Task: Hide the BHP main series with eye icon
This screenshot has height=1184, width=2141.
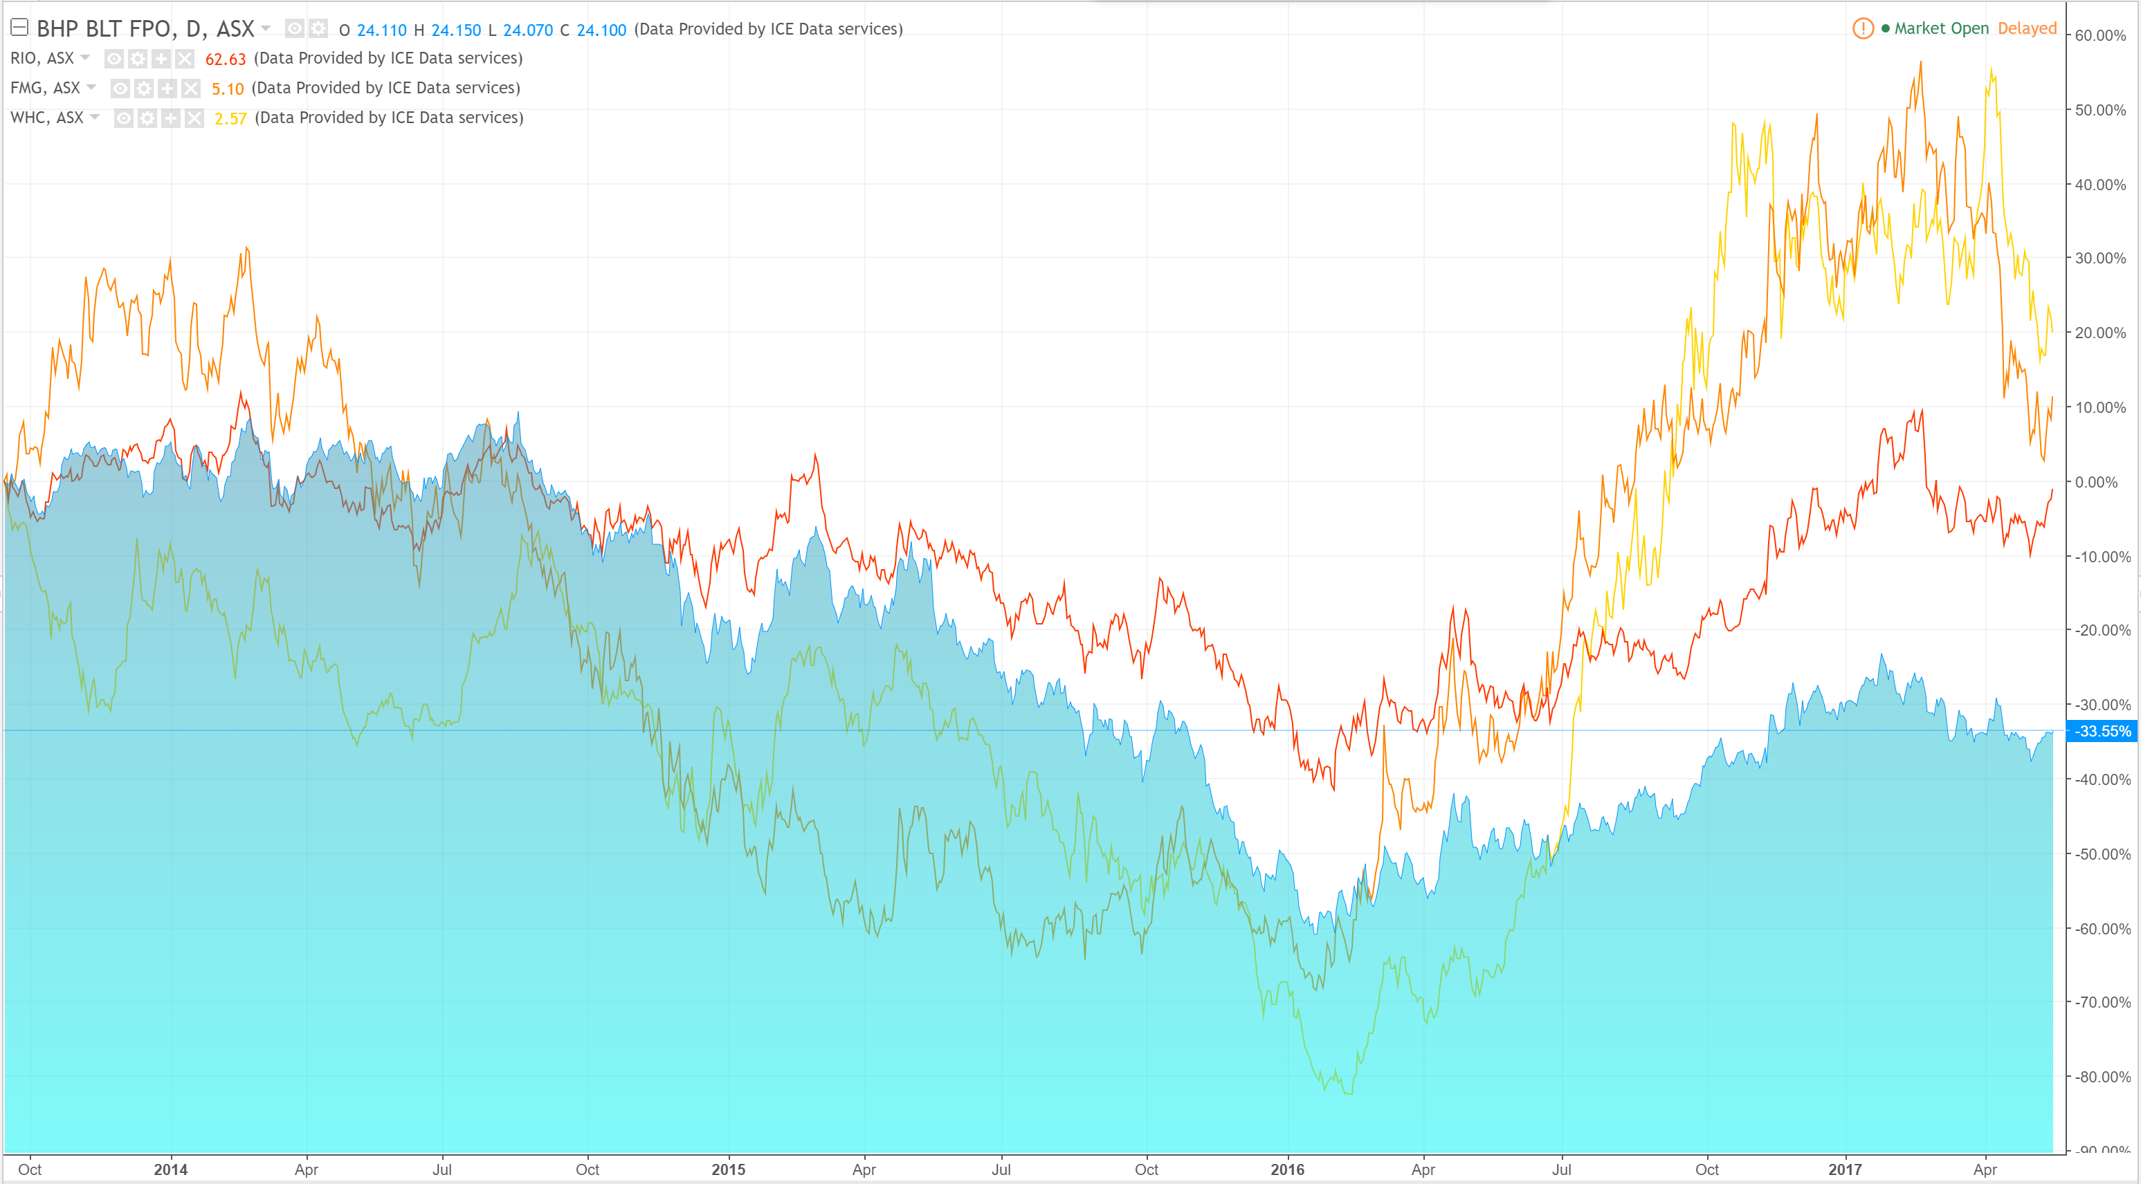Action: 294,29
